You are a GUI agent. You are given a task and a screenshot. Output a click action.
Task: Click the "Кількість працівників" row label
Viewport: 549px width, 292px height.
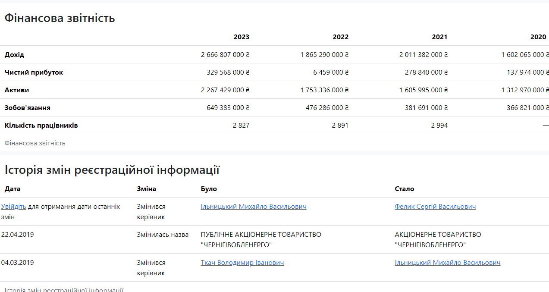(41, 126)
